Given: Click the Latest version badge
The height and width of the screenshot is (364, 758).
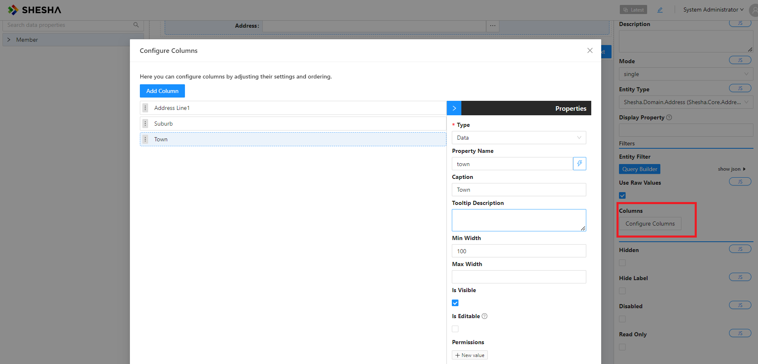Looking at the screenshot, I should pyautogui.click(x=633, y=10).
